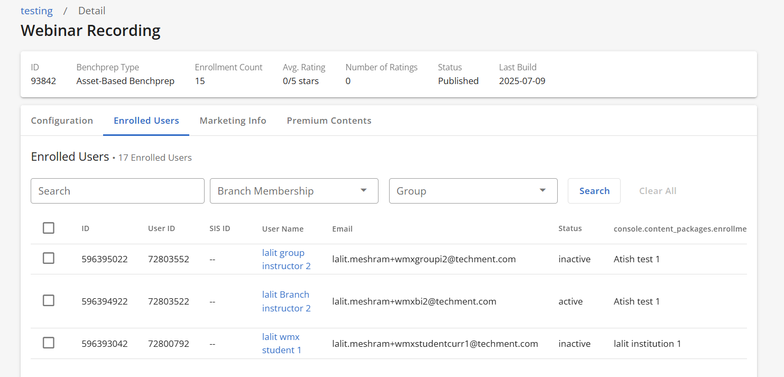Image resolution: width=784 pixels, height=377 pixels.
Task: Open the Marketing Info tab
Action: [x=233, y=121]
